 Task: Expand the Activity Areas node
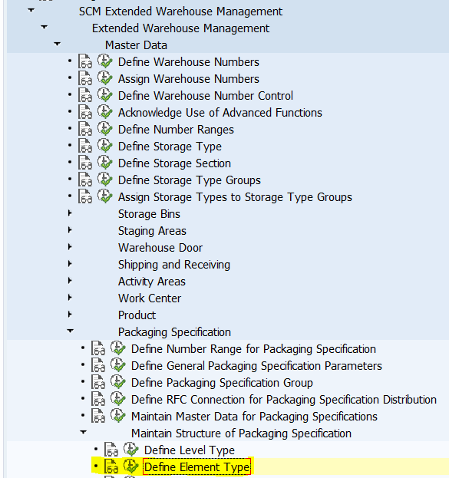click(x=70, y=281)
